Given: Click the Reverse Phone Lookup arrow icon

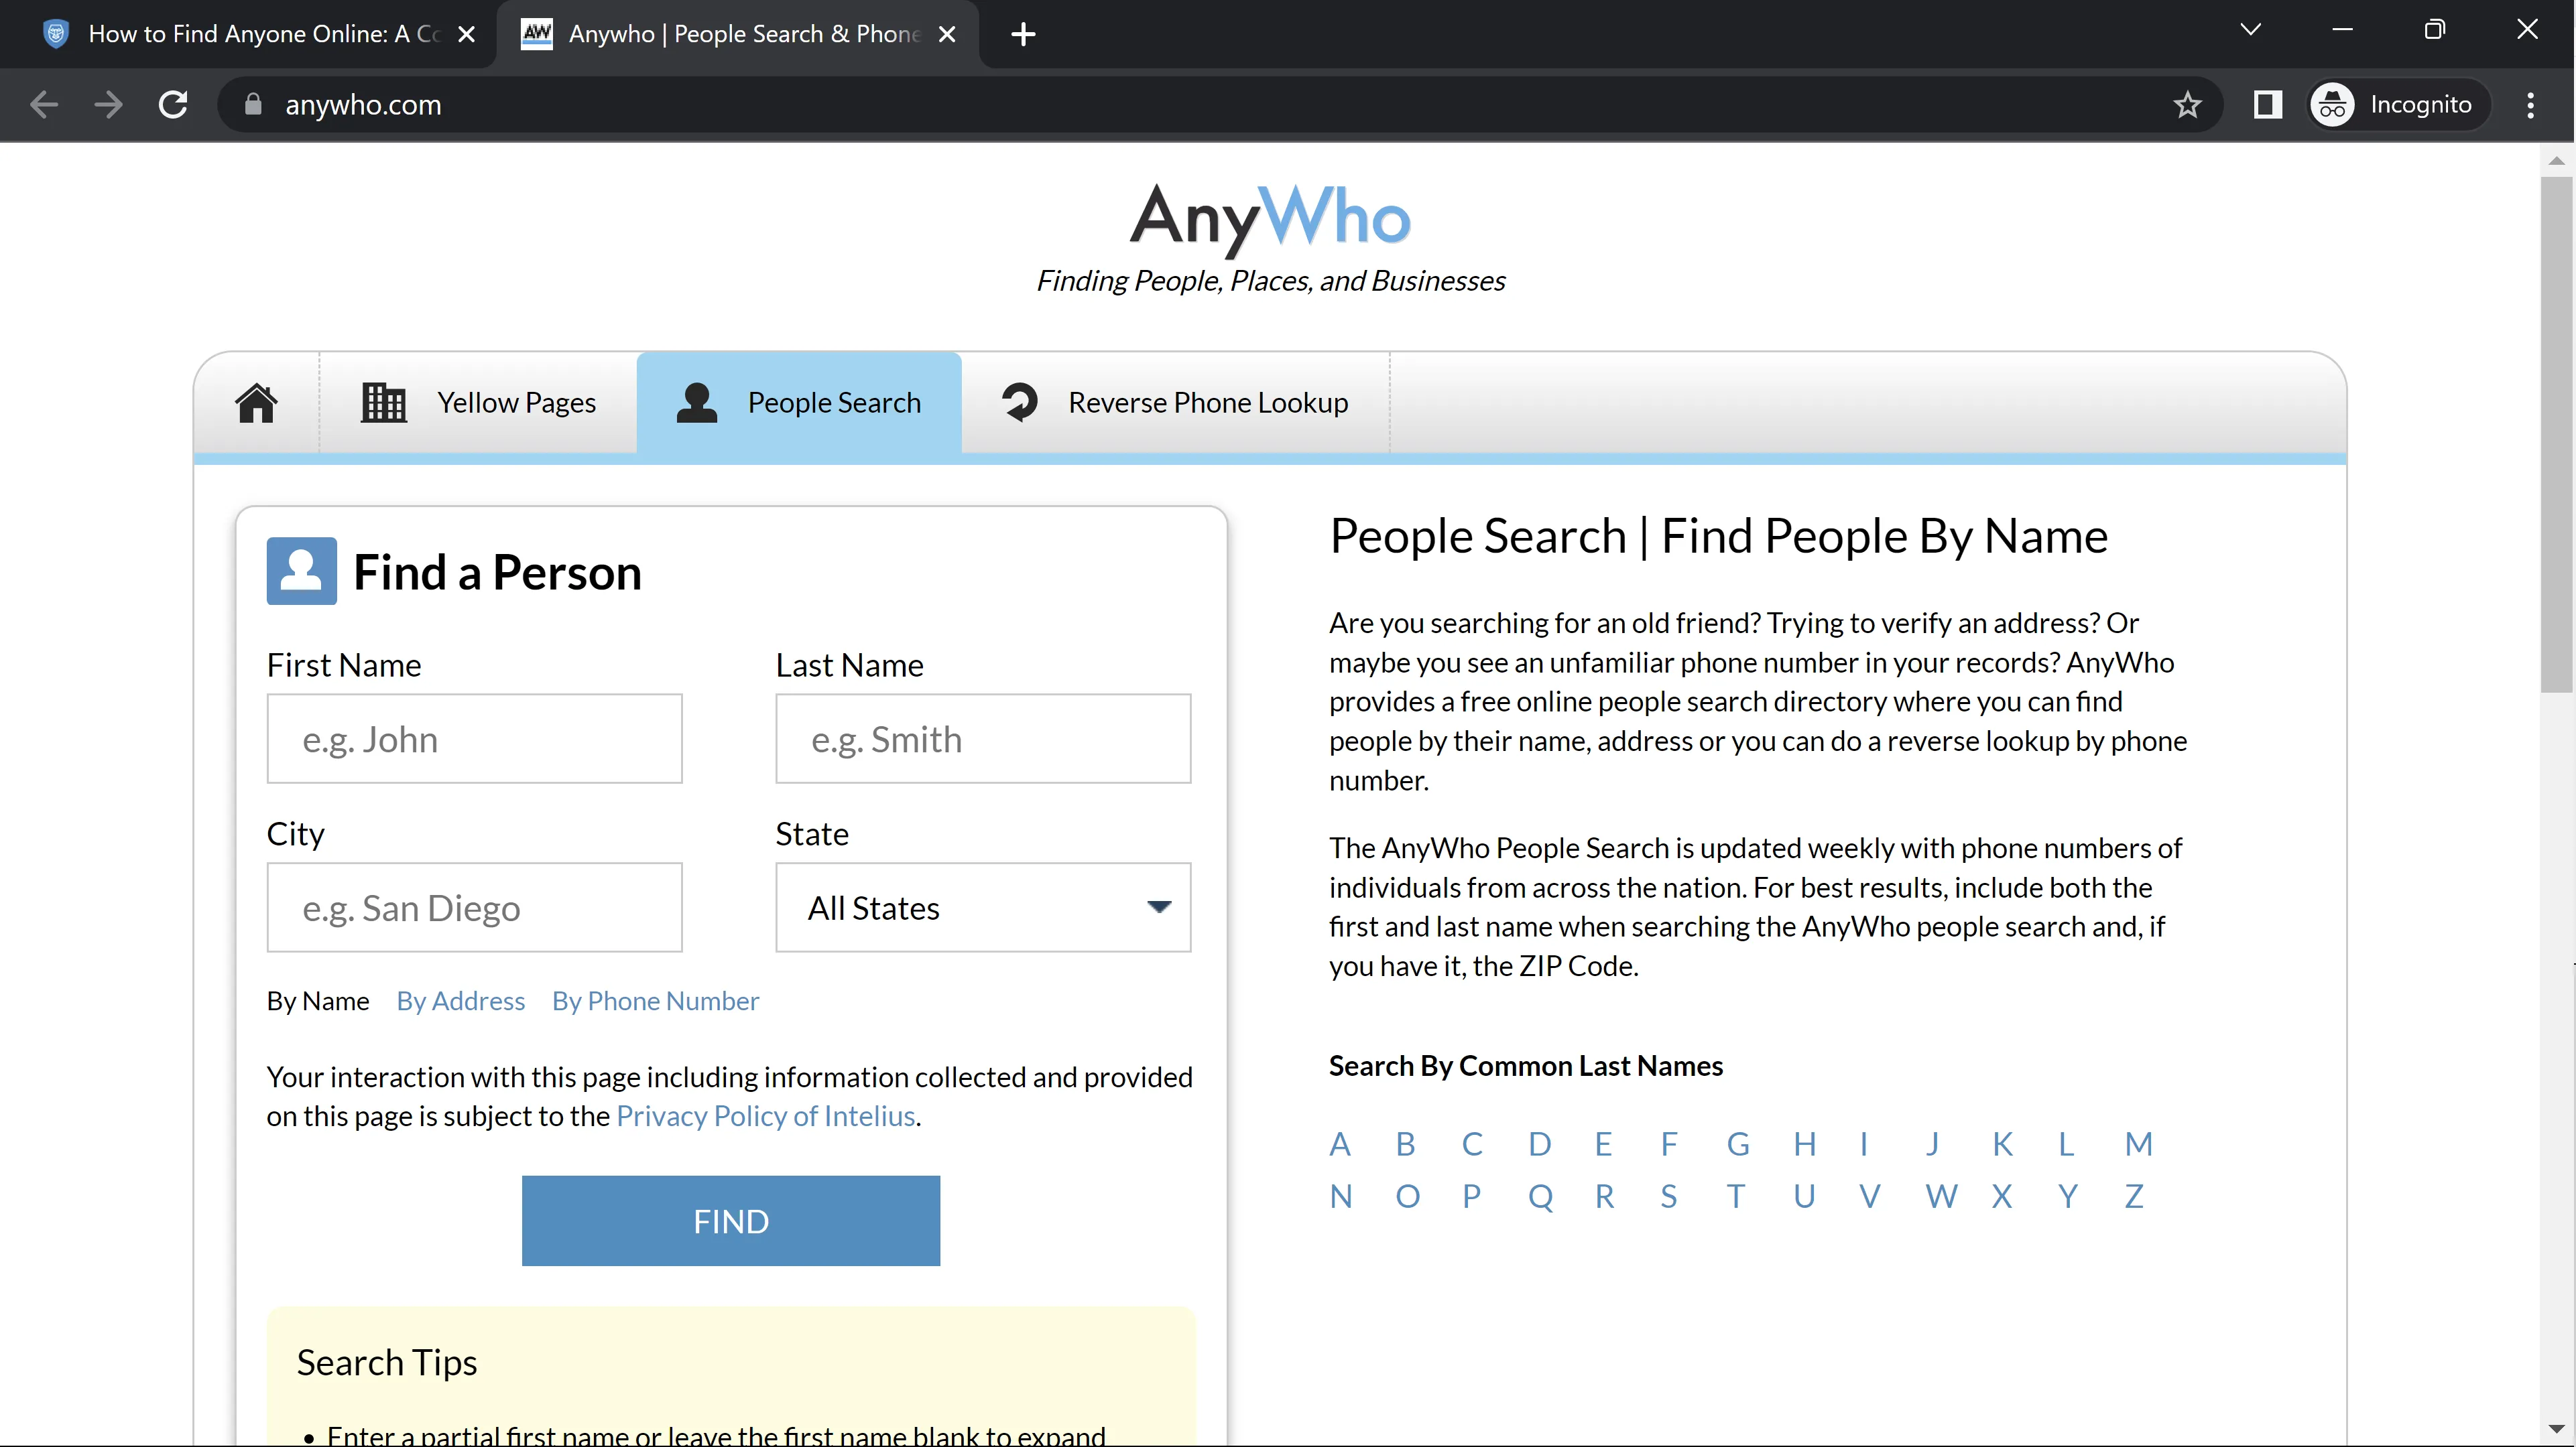Looking at the screenshot, I should click(x=1019, y=403).
